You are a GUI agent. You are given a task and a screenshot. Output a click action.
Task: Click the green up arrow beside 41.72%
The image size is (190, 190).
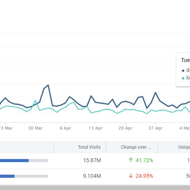click(131, 160)
